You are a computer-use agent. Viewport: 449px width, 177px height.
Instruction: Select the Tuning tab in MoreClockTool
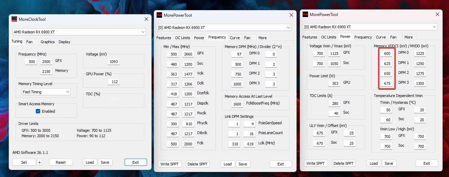click(x=17, y=41)
